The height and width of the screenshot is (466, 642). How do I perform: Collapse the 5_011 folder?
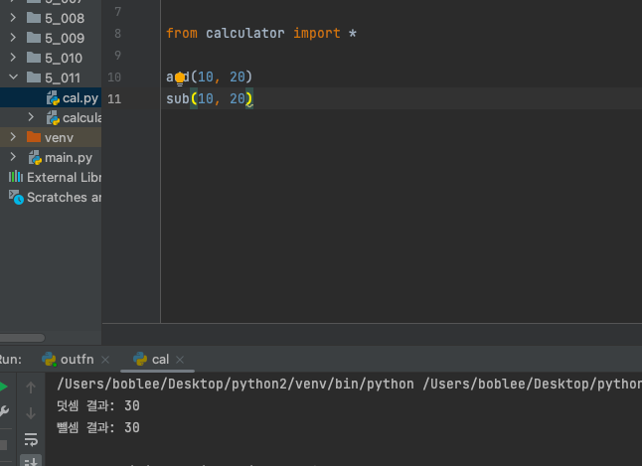13,77
